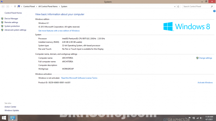
Task: Click Activate Windows link
Action: (205, 82)
